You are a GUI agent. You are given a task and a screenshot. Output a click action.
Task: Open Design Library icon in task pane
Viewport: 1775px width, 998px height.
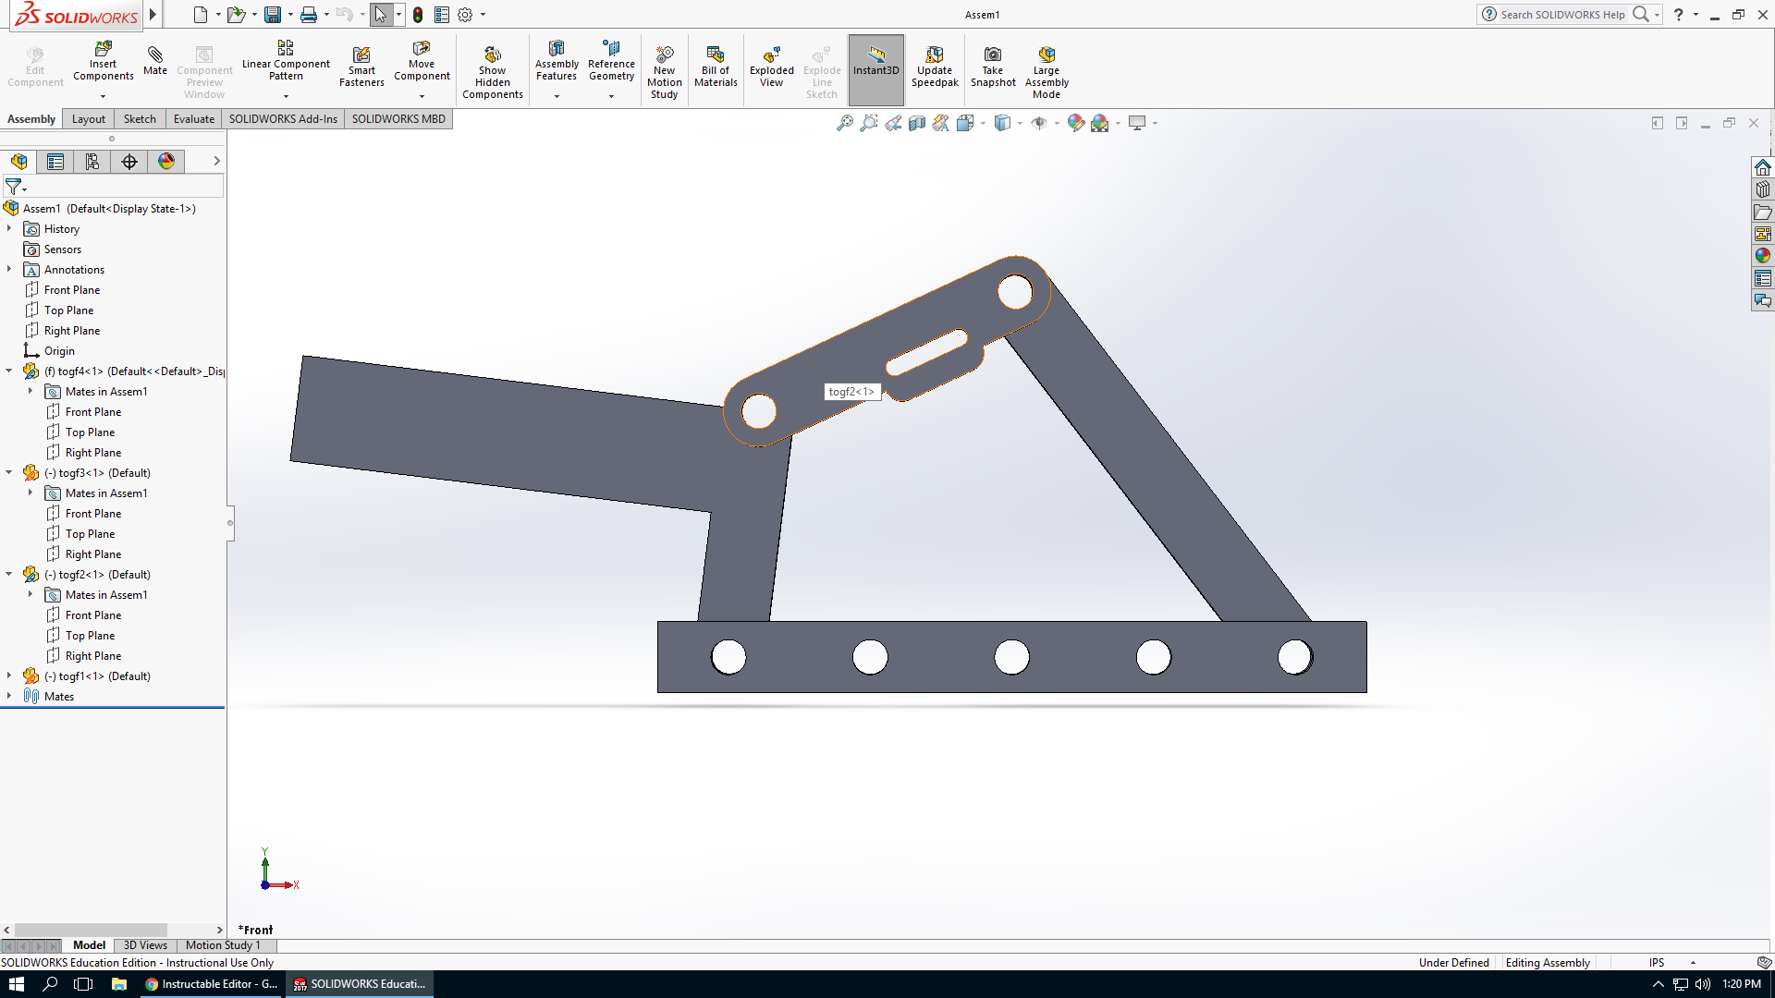coord(1763,189)
